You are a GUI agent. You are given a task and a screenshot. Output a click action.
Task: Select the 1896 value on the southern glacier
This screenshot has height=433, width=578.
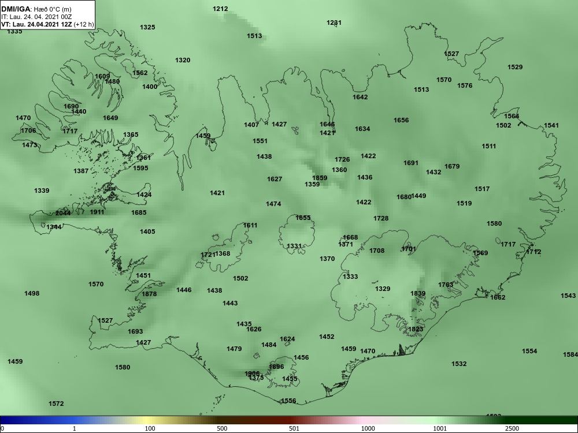pyautogui.click(x=276, y=367)
